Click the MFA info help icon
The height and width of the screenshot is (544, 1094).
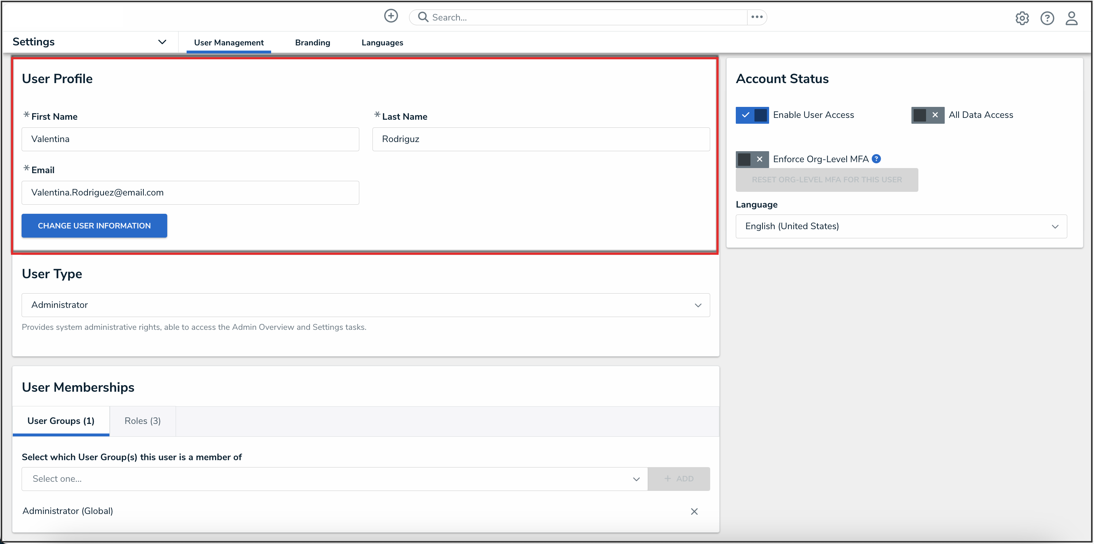click(876, 159)
